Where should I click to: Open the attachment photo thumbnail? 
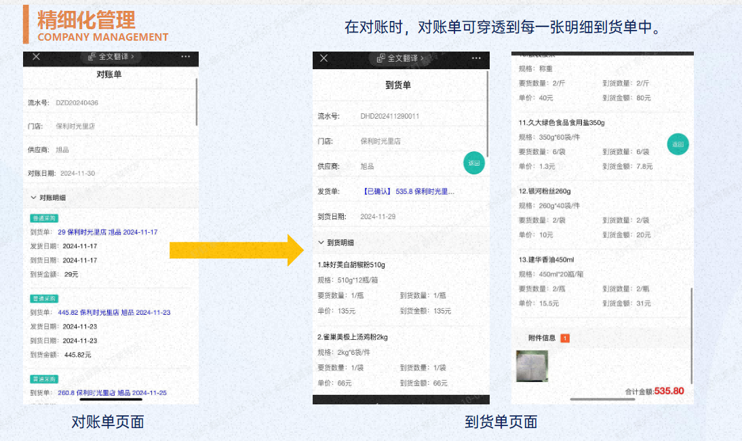[532, 366]
